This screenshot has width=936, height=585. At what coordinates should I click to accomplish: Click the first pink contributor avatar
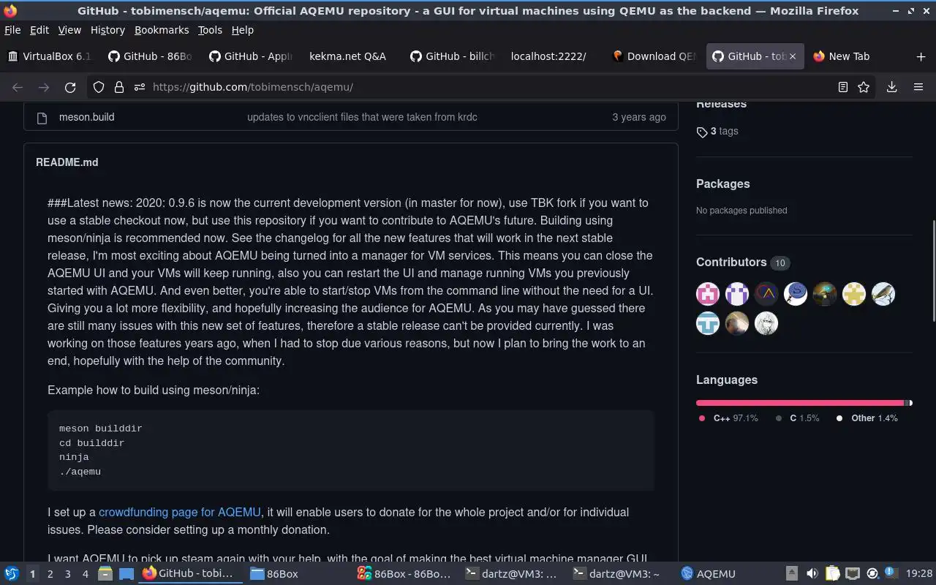(708, 294)
